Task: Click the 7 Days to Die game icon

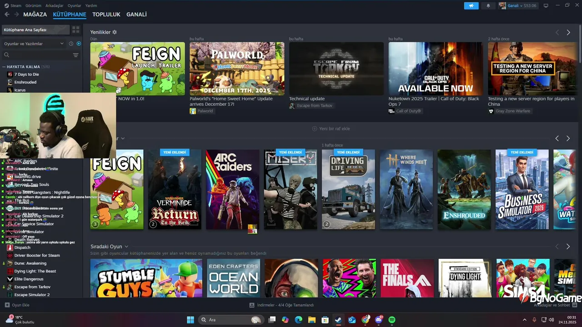Action: pyautogui.click(x=10, y=74)
